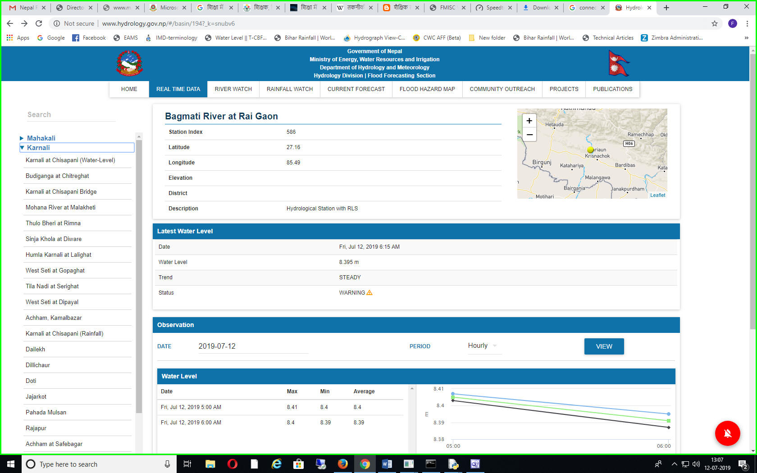This screenshot has width=757, height=473.
Task: Open REAL TIME DATA menu
Action: pyautogui.click(x=178, y=89)
